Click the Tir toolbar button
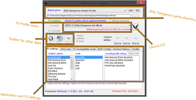This screenshot has height=100, width=196. [68, 39]
